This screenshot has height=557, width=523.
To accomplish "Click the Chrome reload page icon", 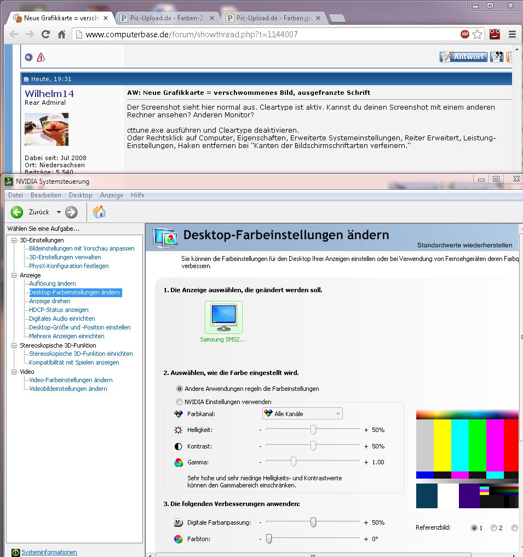I will coord(45,35).
